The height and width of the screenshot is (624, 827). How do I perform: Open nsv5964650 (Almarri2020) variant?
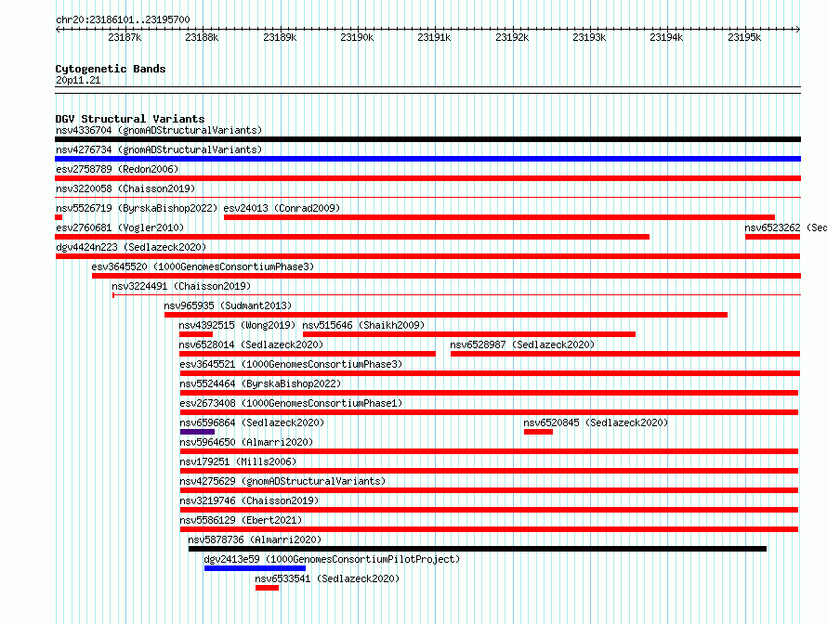[246, 442]
